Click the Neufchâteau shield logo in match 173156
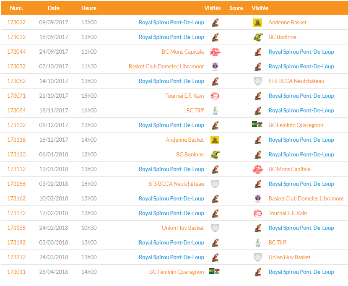The width and height of the screenshot is (348, 286). tap(215, 184)
